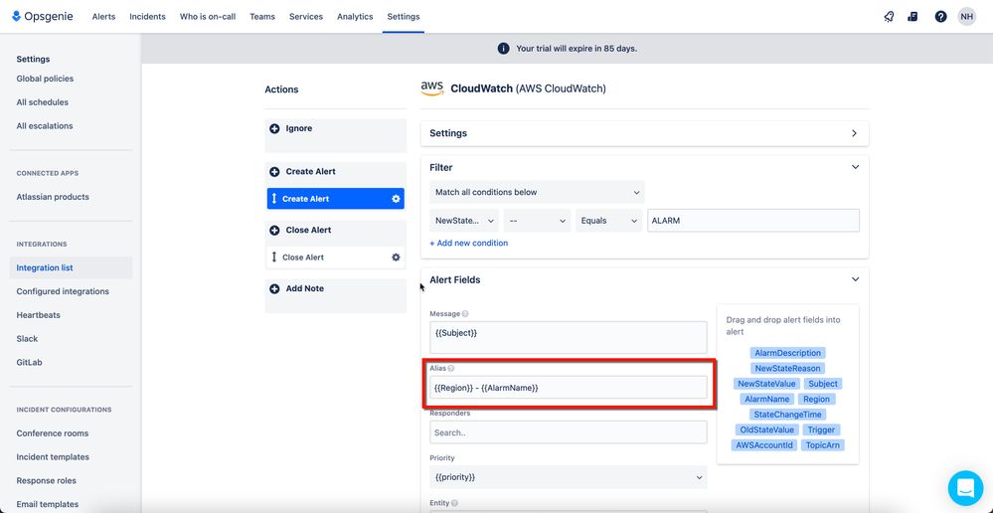
Task: Click the Responders search field
Action: point(568,431)
